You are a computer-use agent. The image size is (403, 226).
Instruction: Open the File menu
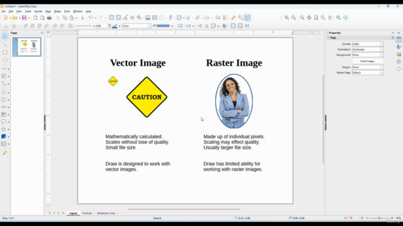3,11
